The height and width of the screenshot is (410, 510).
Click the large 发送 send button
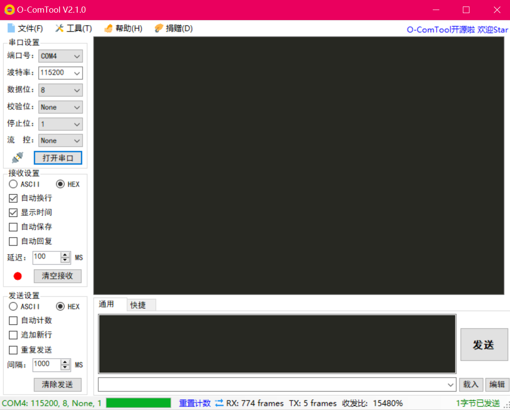click(x=484, y=344)
